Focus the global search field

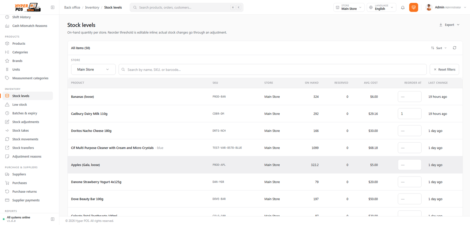click(x=187, y=7)
